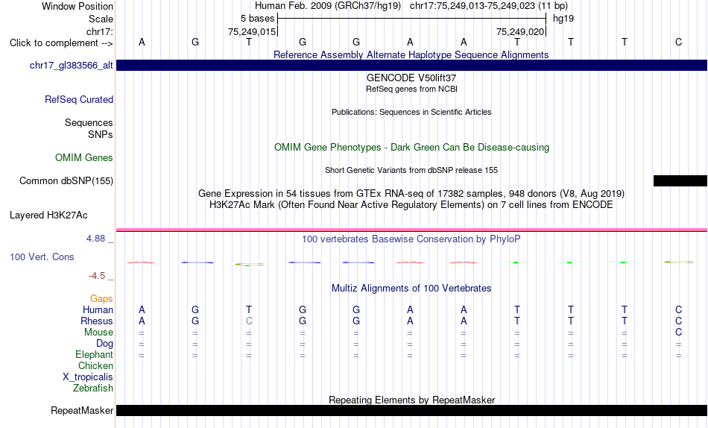This screenshot has height=428, width=708.
Task: Open the chr17_gl383566_alt track label
Action: coord(72,65)
